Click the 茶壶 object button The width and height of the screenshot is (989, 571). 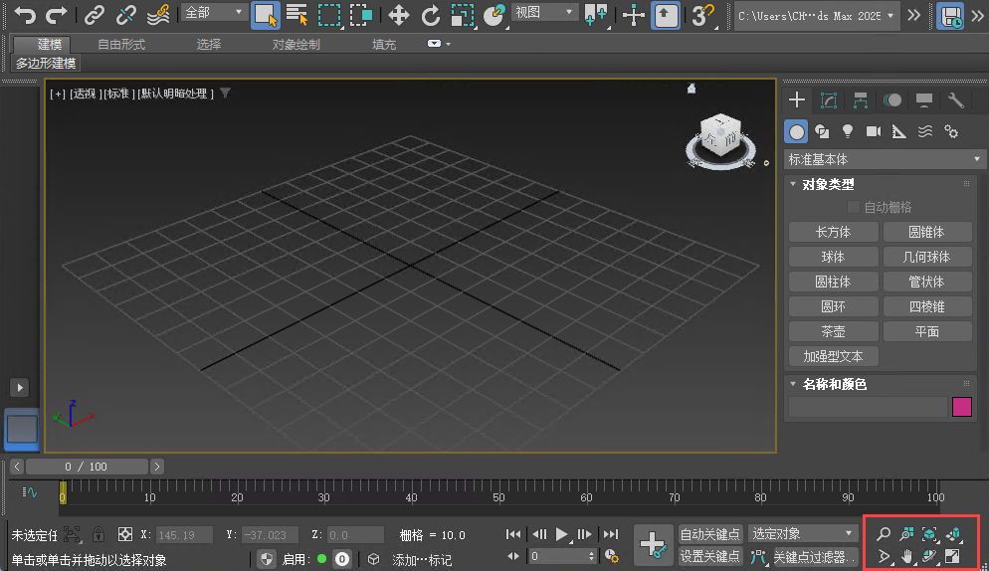(x=833, y=331)
